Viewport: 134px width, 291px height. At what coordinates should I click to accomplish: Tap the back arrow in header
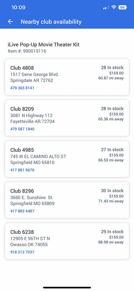10,22
